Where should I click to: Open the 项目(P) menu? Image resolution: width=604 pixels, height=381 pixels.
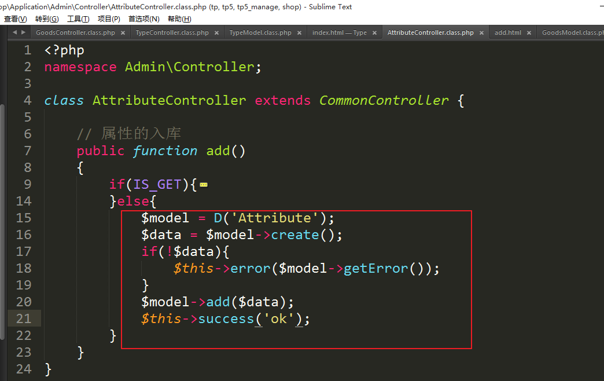[109, 19]
